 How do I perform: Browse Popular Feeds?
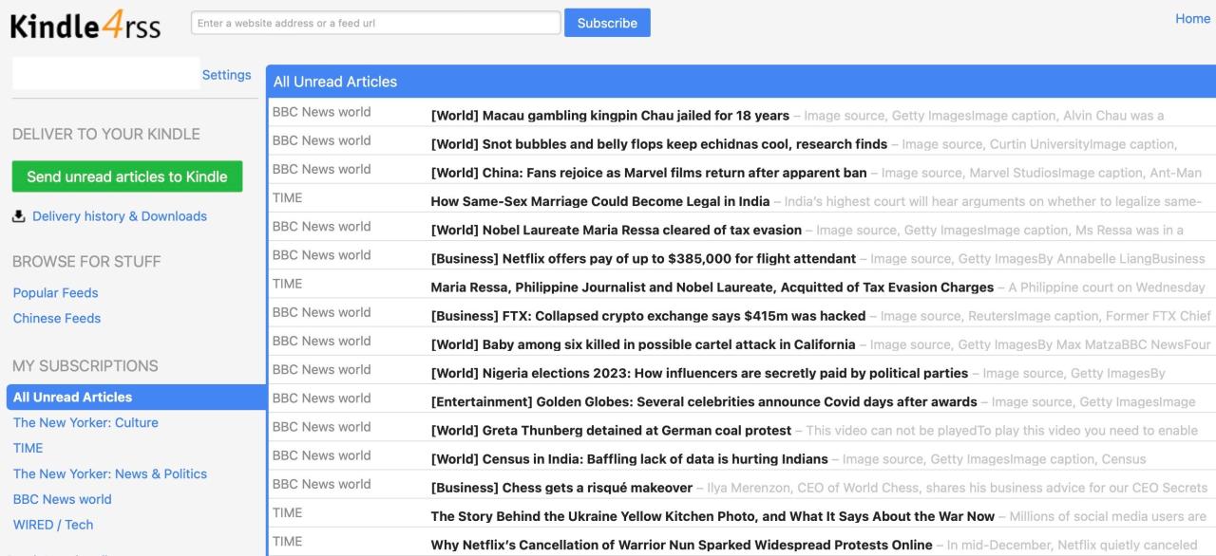click(x=55, y=293)
